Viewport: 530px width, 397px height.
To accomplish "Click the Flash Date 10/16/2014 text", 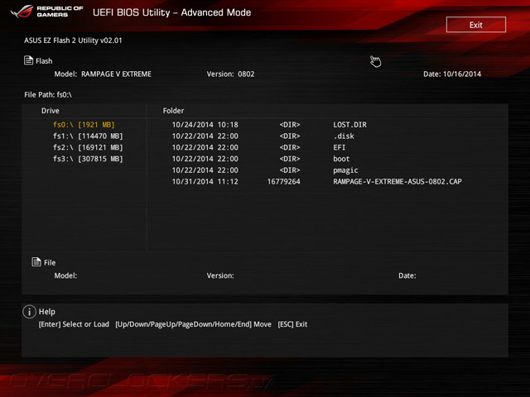I will coord(452,74).
